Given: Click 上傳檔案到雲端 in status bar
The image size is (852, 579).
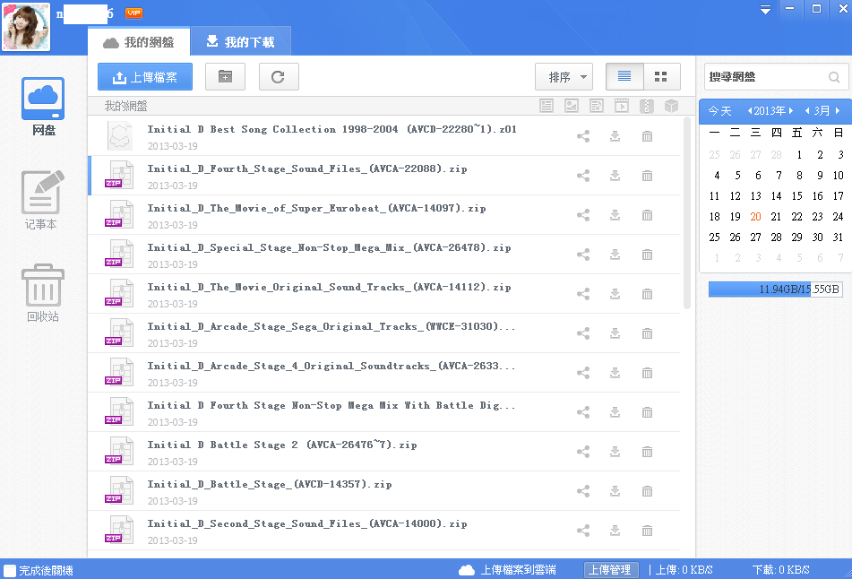Looking at the screenshot, I should click(507, 570).
